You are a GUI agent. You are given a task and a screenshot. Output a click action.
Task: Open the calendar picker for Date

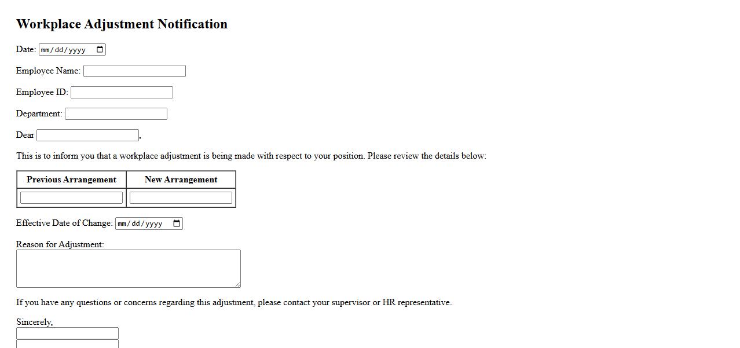100,50
